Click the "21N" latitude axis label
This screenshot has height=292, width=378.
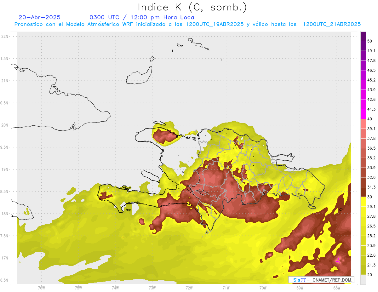(5, 81)
